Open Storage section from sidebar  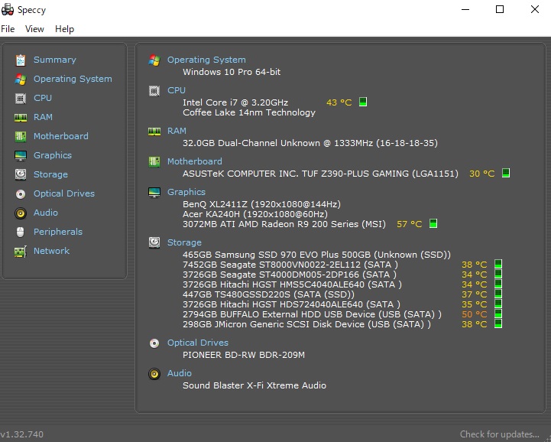pos(50,174)
